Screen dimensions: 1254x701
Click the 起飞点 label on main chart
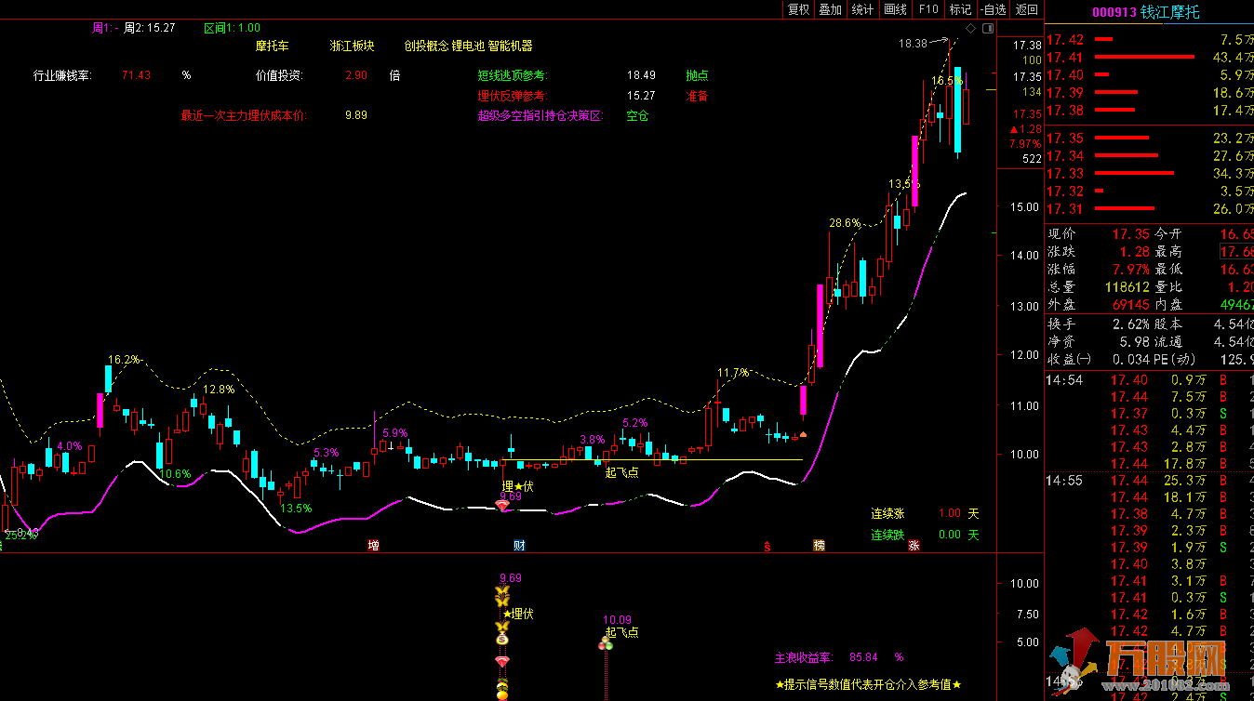pos(621,472)
